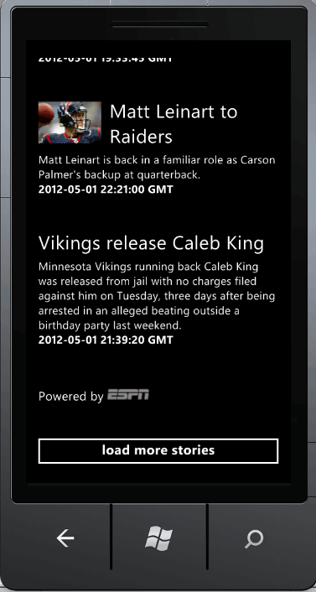
Task: Tap the Search magnifier hardware button
Action: click(x=254, y=539)
